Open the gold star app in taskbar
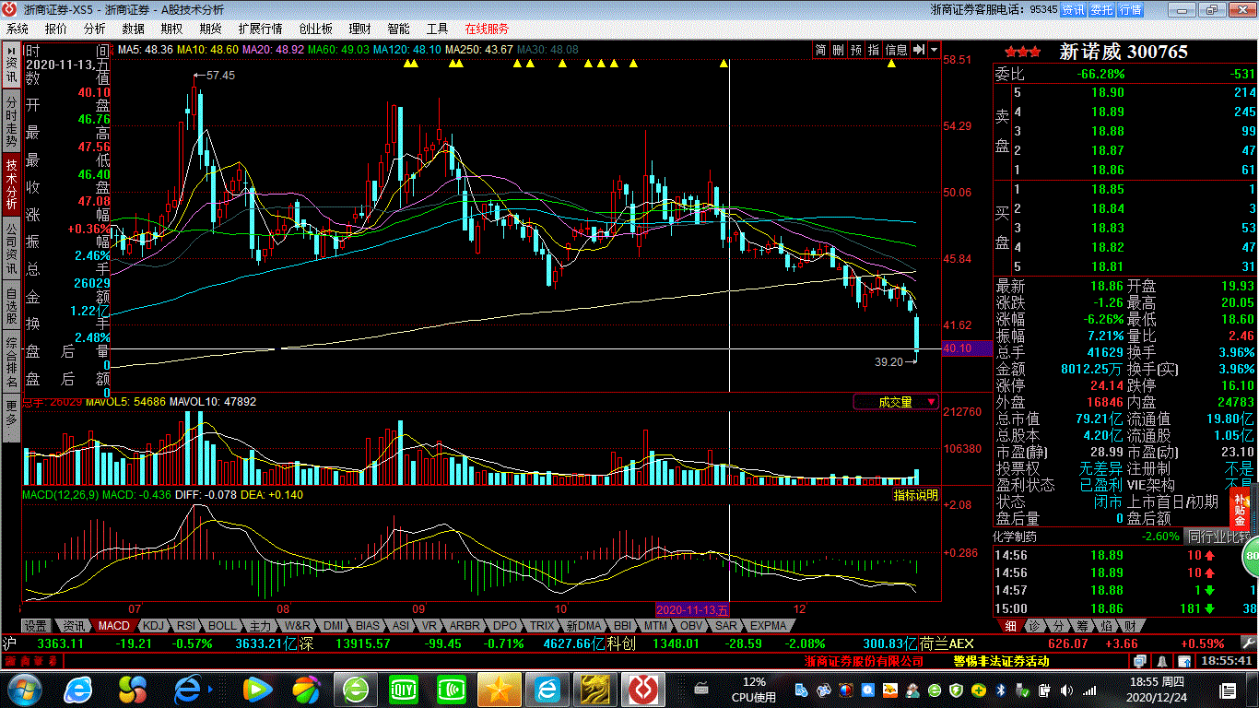The image size is (1259, 708). [500, 689]
